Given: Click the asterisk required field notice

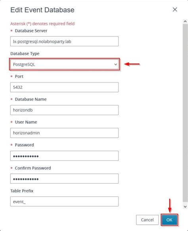Looking at the screenshot, I should pos(42,23).
